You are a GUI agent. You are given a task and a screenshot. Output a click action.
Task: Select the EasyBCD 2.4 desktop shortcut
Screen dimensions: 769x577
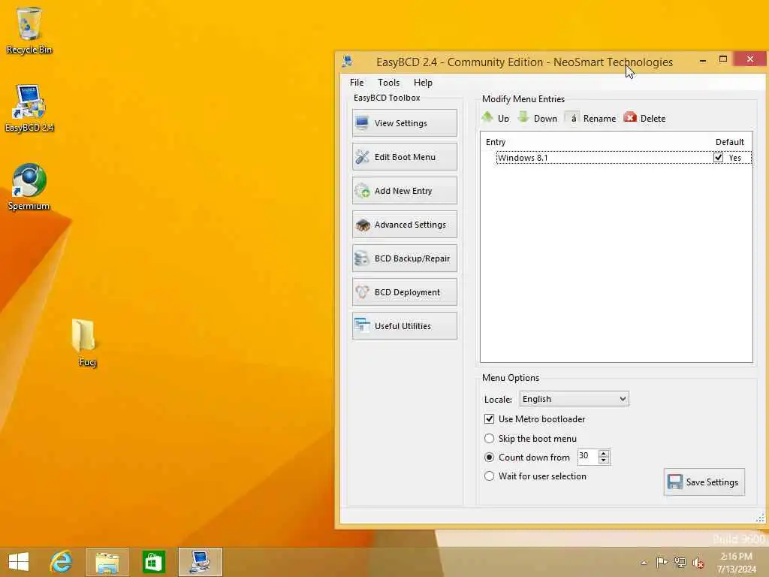click(29, 108)
